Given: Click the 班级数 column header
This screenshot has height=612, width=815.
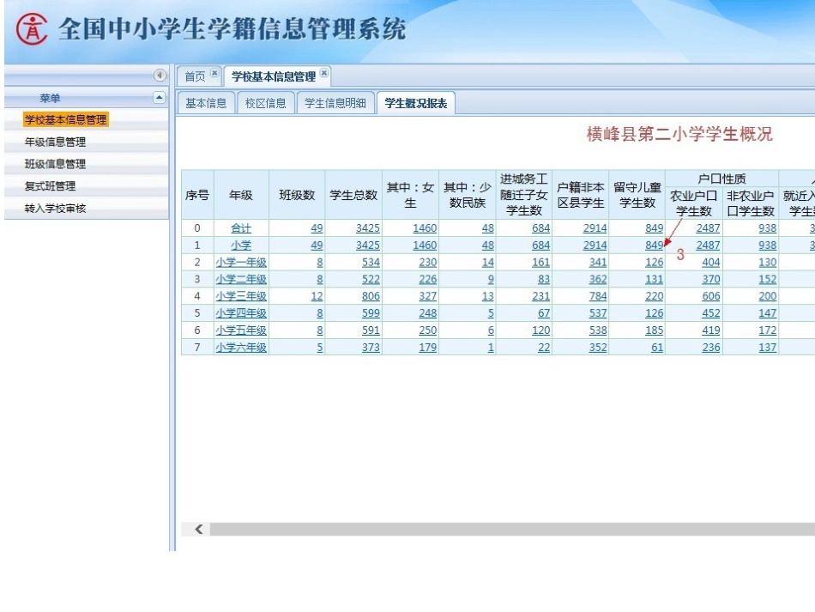Looking at the screenshot, I should (297, 195).
